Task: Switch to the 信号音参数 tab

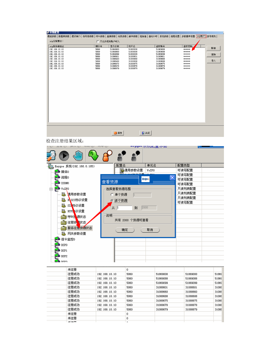Action: tap(88, 36)
